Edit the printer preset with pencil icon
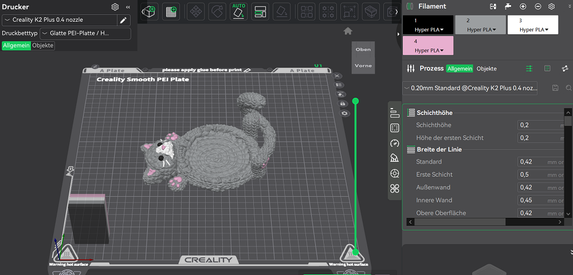 [x=123, y=20]
